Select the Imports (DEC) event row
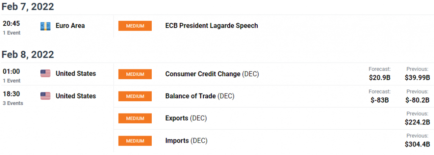This screenshot has width=434, height=155. (x=273, y=141)
